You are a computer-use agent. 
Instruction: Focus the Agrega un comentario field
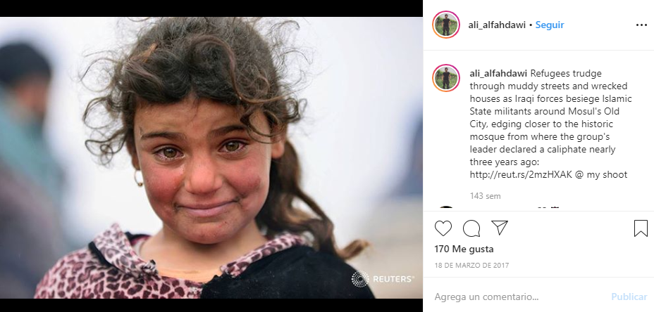coord(518,297)
